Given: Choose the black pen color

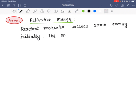Looking at the screenshot, I should 89,11.
